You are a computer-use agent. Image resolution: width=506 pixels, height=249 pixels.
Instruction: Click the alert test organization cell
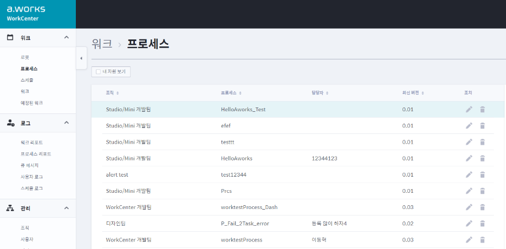point(117,174)
